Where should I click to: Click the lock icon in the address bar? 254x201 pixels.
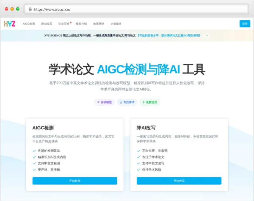[x=30, y=9]
